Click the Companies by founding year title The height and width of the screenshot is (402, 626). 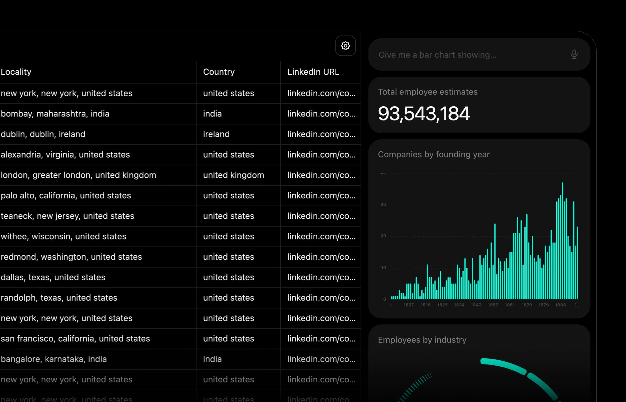pyautogui.click(x=434, y=154)
